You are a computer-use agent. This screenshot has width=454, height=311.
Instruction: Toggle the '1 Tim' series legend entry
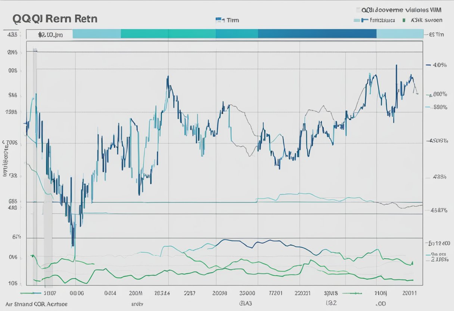[232, 20]
